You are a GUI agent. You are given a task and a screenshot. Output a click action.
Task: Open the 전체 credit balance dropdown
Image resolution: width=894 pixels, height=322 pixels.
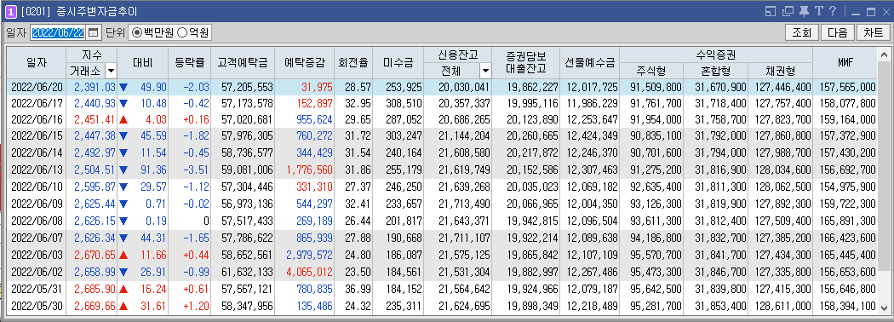coord(485,72)
